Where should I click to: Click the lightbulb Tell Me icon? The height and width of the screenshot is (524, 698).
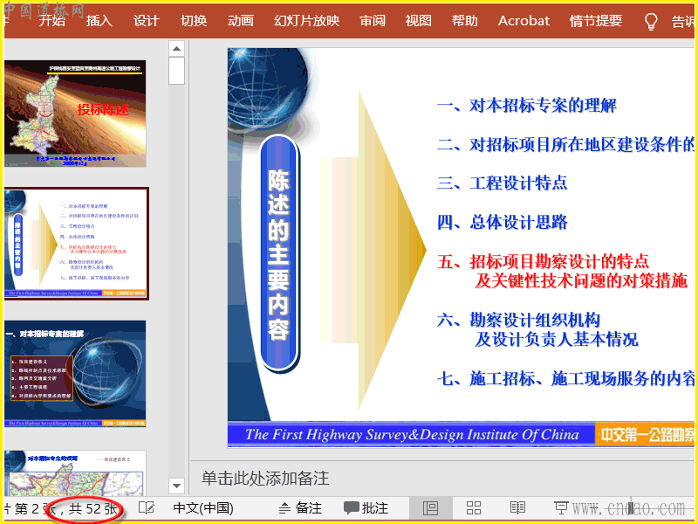pos(651,21)
